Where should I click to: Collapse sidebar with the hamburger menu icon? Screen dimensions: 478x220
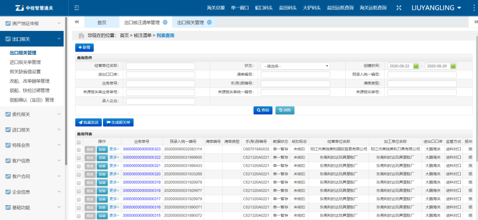pos(77,8)
